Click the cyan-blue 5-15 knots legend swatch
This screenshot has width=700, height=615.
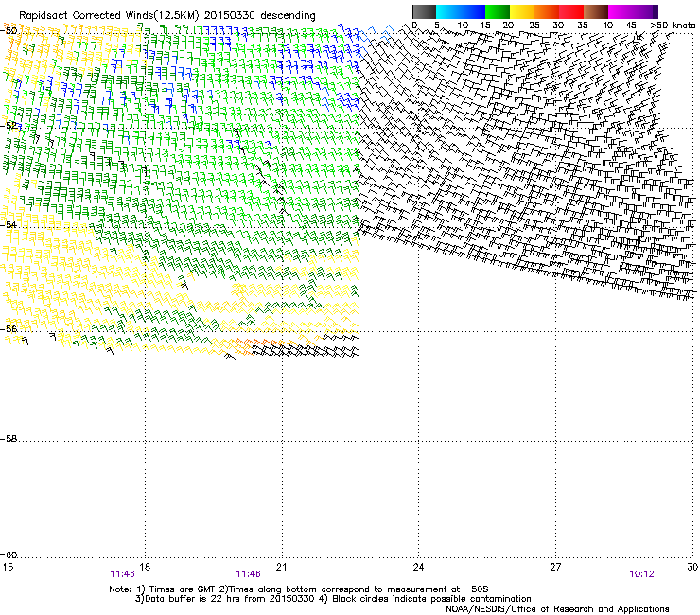pos(461,11)
